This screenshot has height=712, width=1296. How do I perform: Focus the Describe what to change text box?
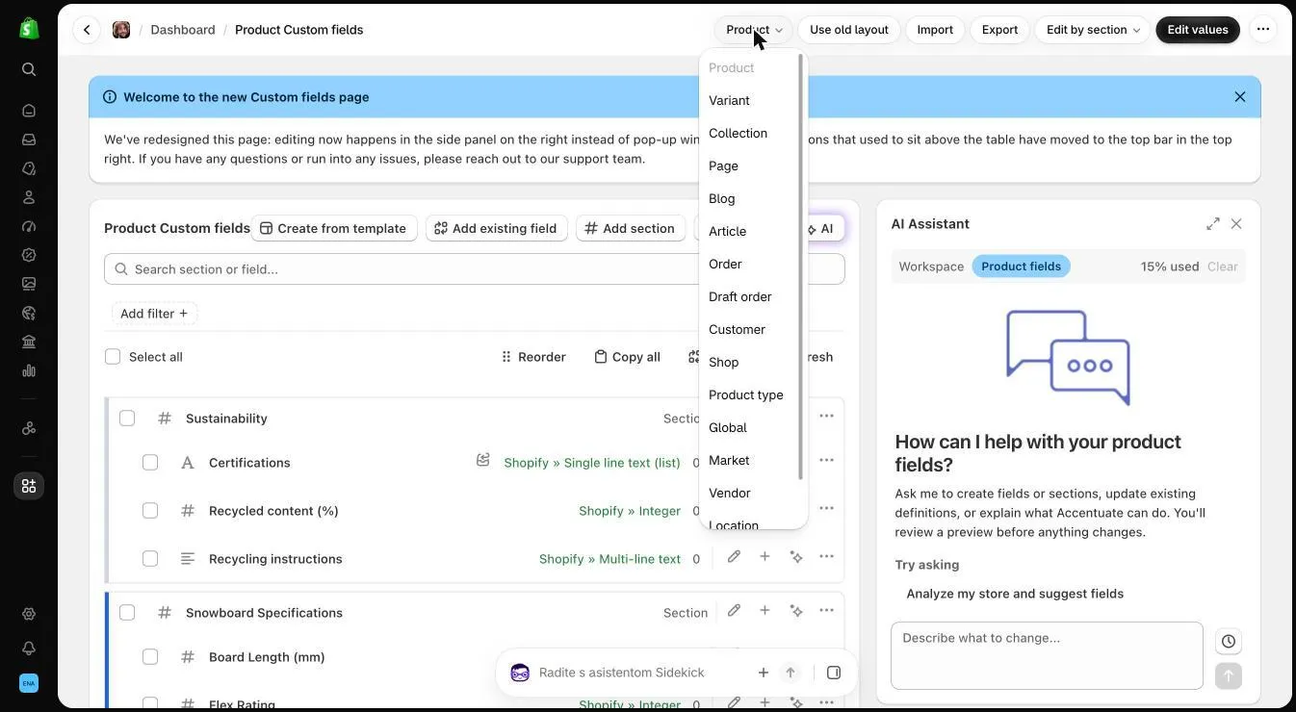point(1047,656)
